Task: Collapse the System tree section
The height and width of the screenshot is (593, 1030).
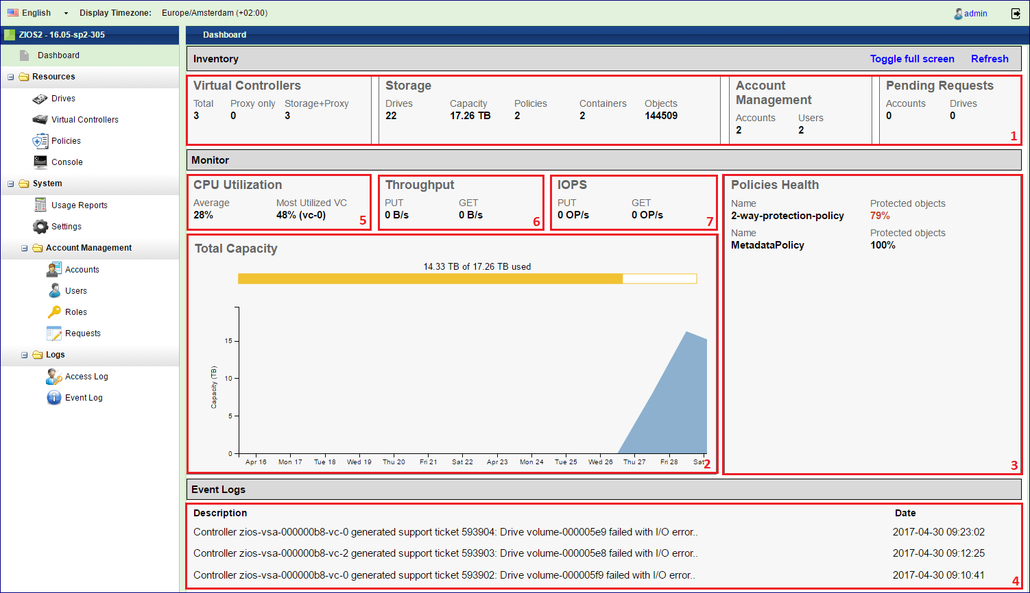Action: click(x=11, y=184)
